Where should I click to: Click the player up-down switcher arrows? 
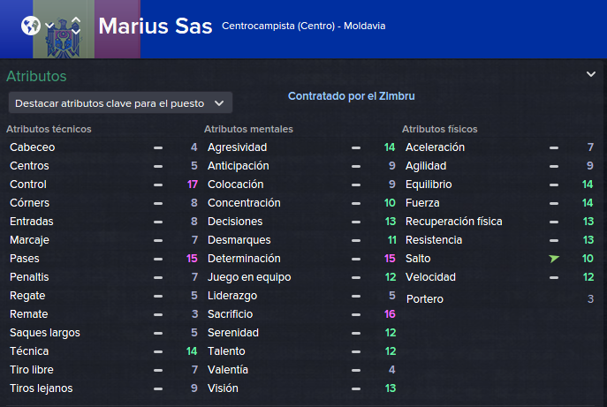[x=76, y=26]
